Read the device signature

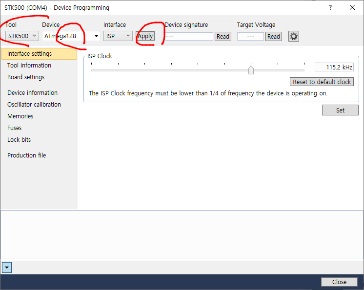[x=222, y=37]
